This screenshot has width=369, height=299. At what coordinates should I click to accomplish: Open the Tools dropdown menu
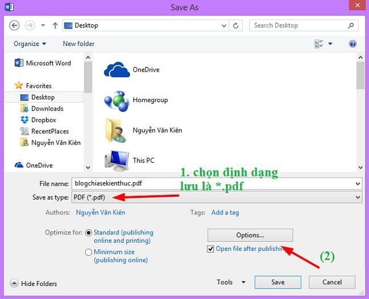click(231, 282)
